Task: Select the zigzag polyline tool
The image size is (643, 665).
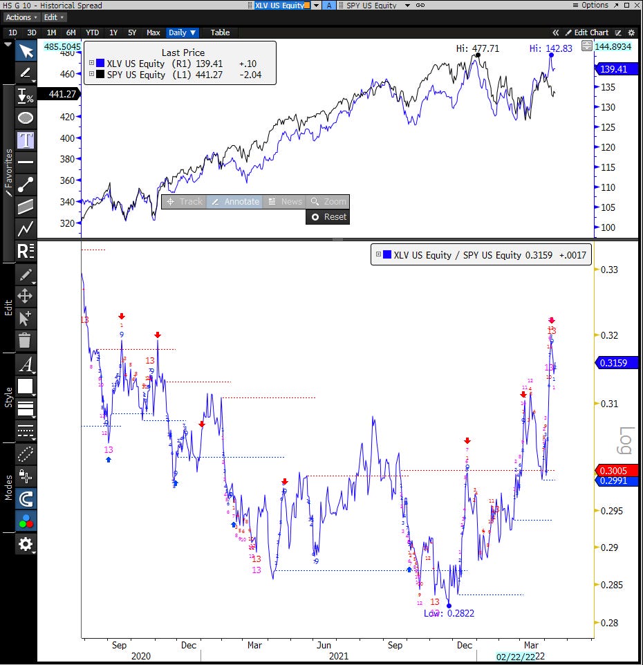Action: pyautogui.click(x=26, y=229)
